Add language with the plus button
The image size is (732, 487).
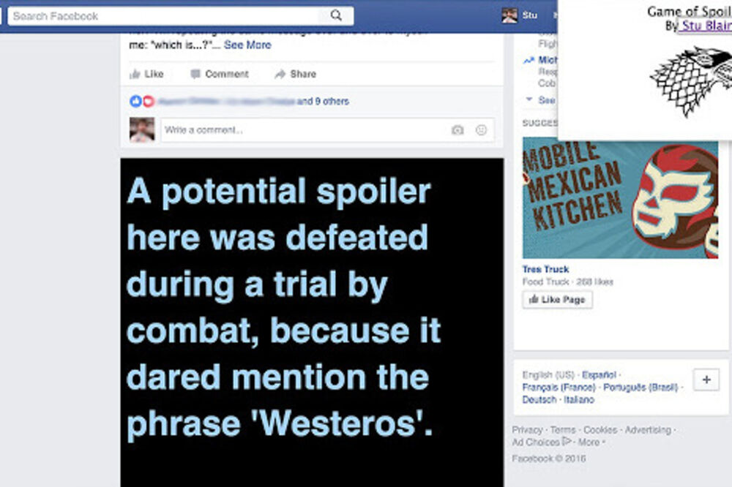[706, 380]
